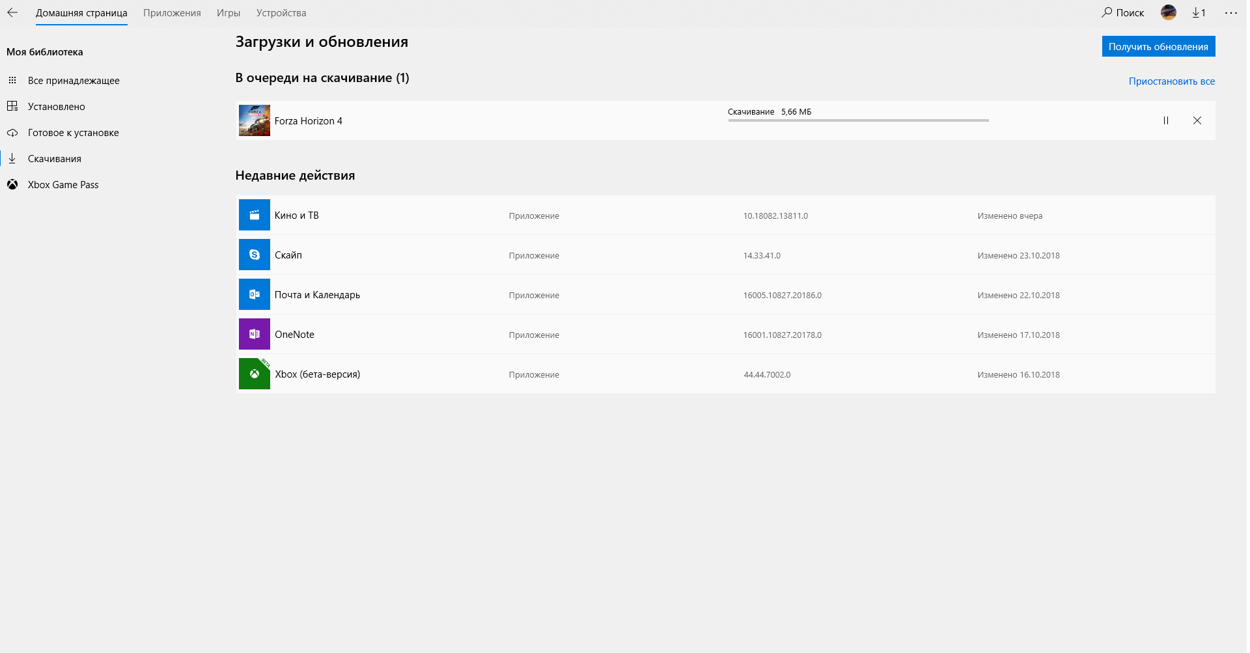
Task: Click the Изменено 23.10.2018 date
Action: click(1018, 256)
